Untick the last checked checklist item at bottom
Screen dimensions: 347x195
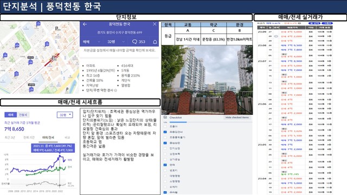pyautogui.click(x=165, y=192)
